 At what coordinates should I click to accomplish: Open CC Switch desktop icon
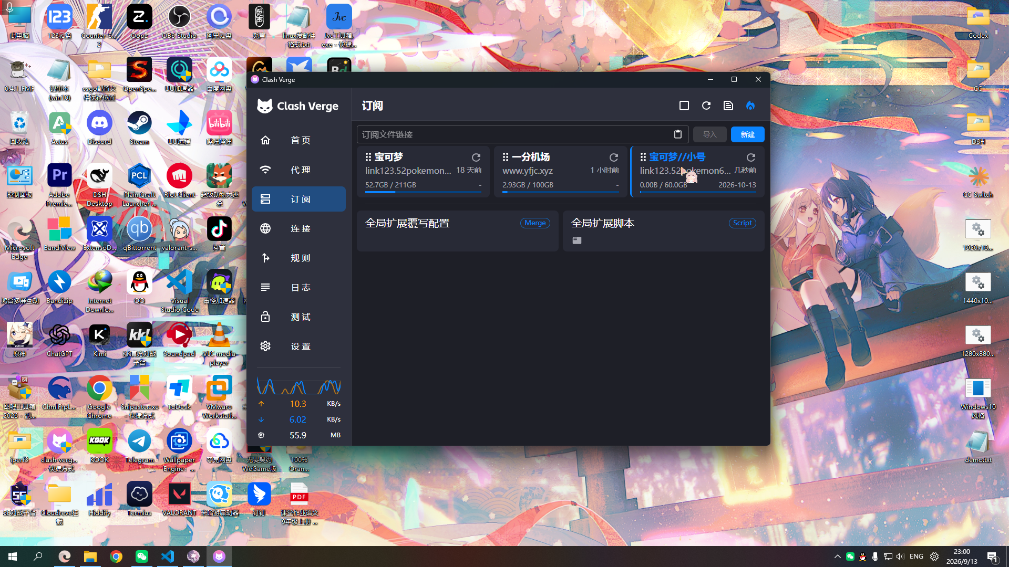978,182
